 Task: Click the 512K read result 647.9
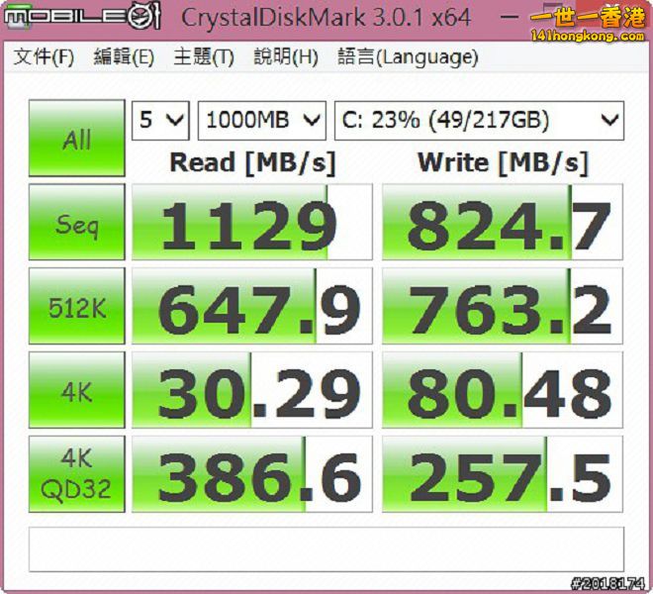point(252,306)
